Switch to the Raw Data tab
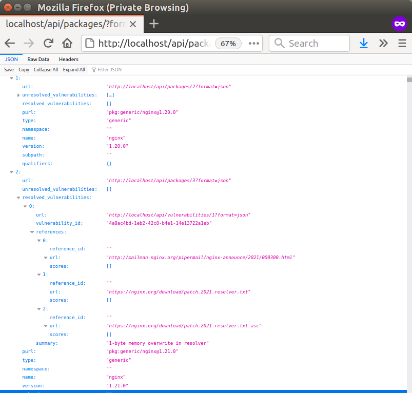 click(x=38, y=59)
